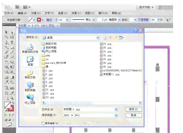This screenshot has height=133, width=183.
Task: Select the Free Transform tool
Action: coord(12,67)
